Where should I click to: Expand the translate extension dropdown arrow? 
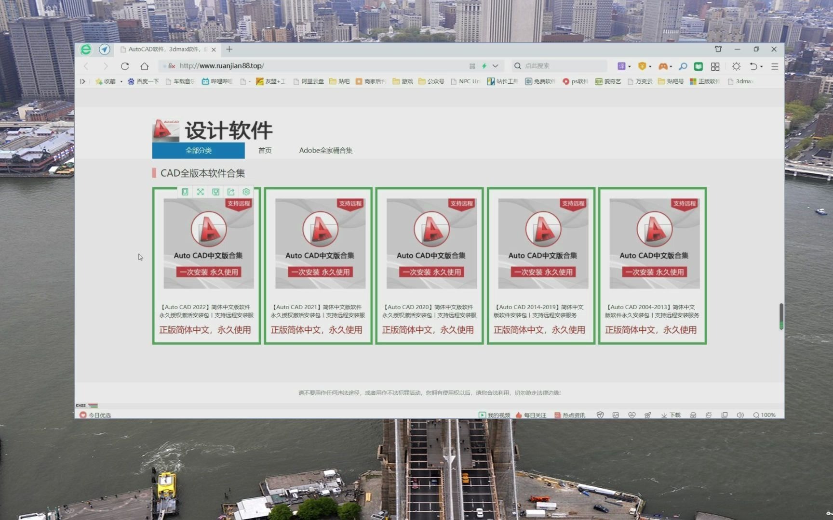(x=630, y=66)
